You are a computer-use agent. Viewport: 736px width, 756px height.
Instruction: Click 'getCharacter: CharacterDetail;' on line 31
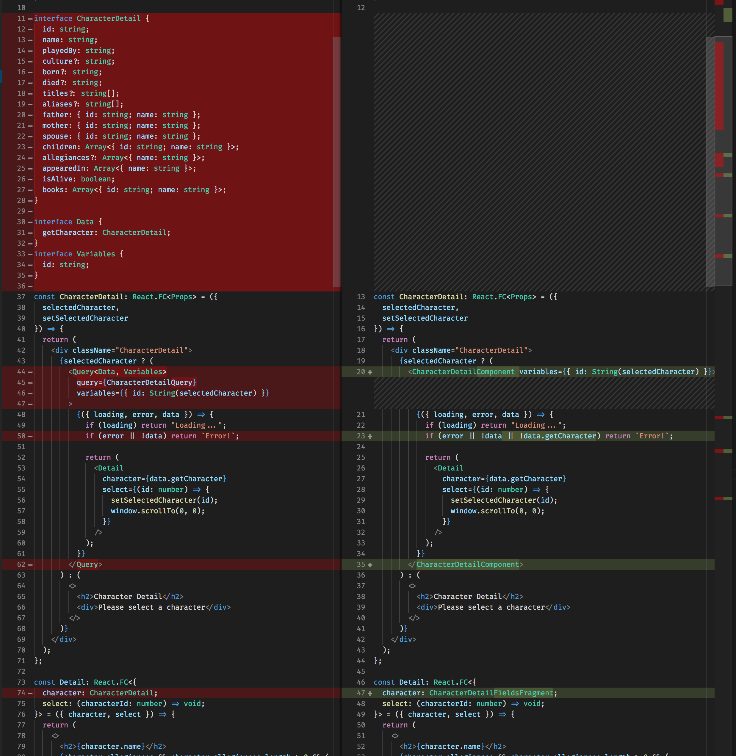(106, 233)
